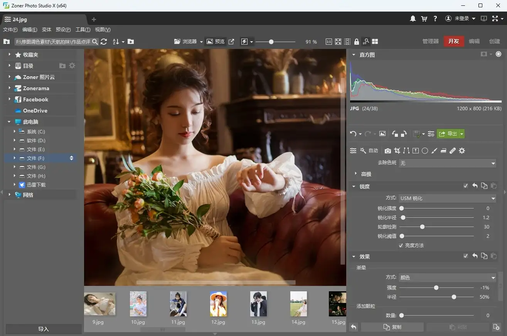Switch to the 管理器 tab

pyautogui.click(x=431, y=41)
